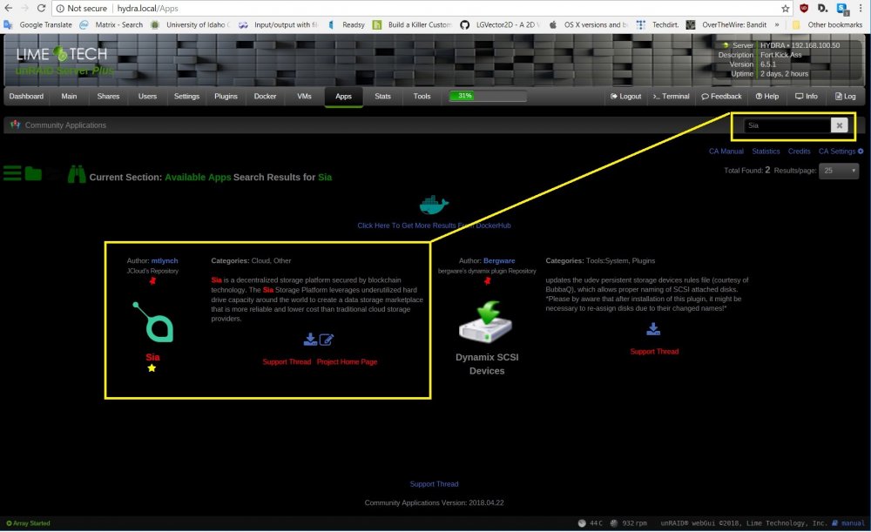Switch to the Users tab
Screen dimensions: 871x532
tap(147, 96)
